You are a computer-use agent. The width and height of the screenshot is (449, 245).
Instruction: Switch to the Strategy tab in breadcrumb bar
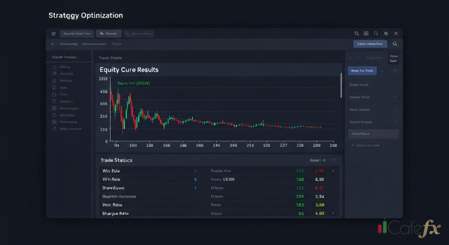click(x=69, y=44)
